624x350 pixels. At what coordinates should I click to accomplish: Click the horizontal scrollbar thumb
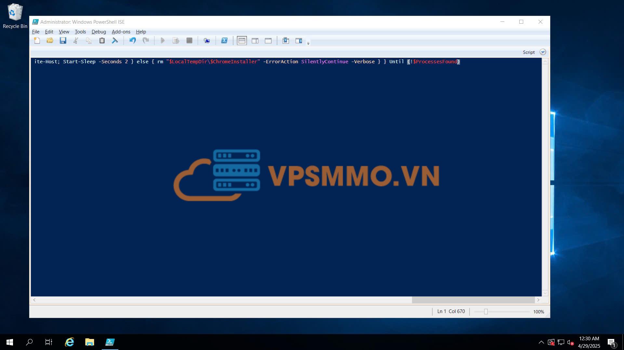[x=473, y=300]
